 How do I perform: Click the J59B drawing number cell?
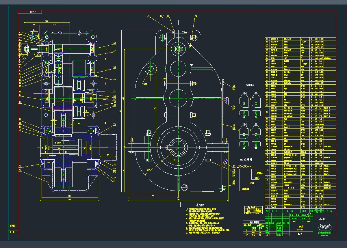pos(321,219)
